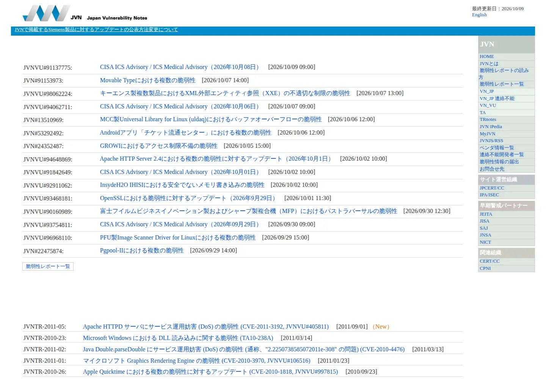The image size is (546, 379).
Task: Open the InsydeH2O IHISI memory write report
Action: [182, 185]
